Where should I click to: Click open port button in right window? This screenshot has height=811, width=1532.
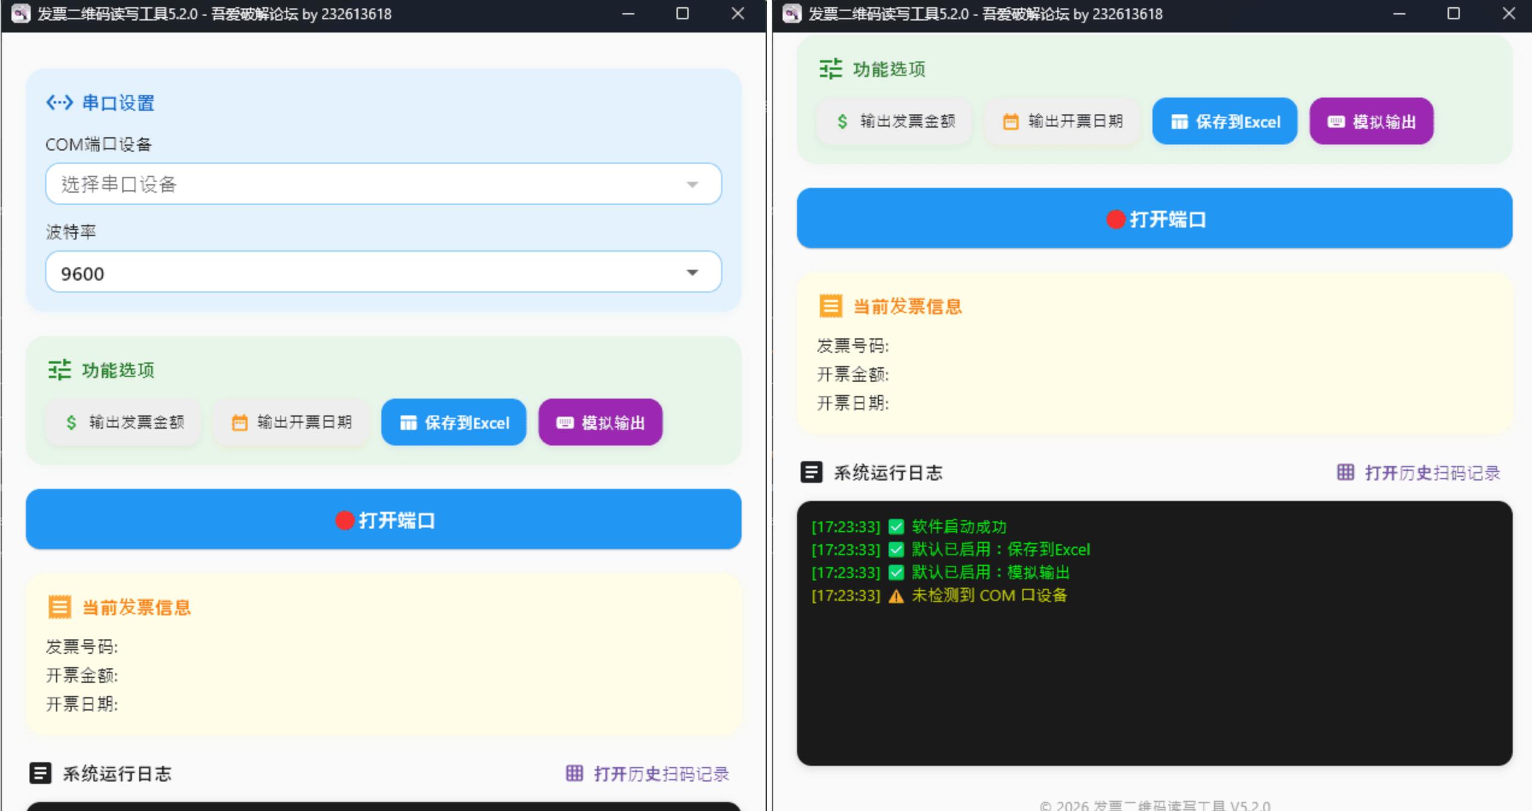tap(1154, 219)
